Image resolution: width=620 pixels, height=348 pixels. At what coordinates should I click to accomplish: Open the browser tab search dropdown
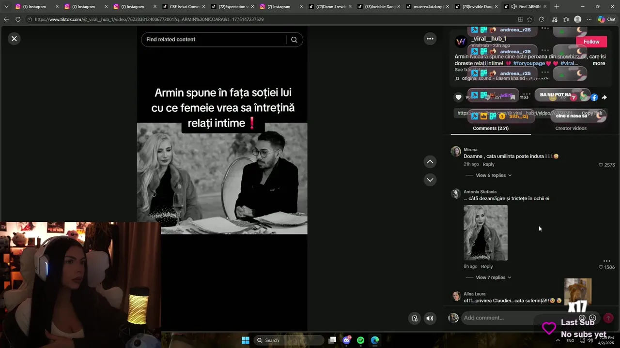click(6, 7)
